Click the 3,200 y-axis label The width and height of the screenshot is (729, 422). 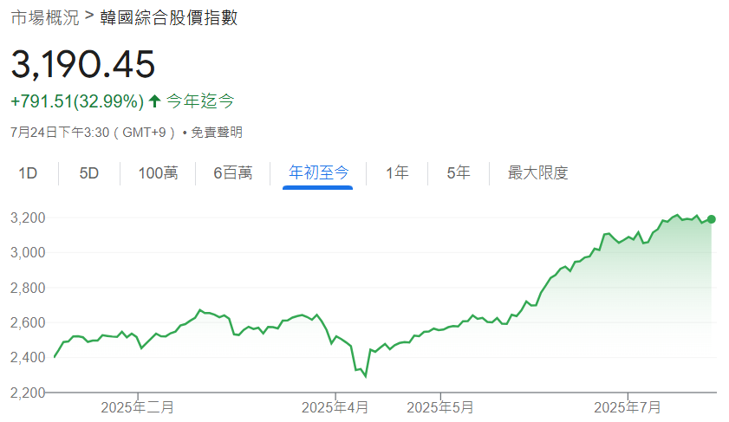tap(28, 217)
